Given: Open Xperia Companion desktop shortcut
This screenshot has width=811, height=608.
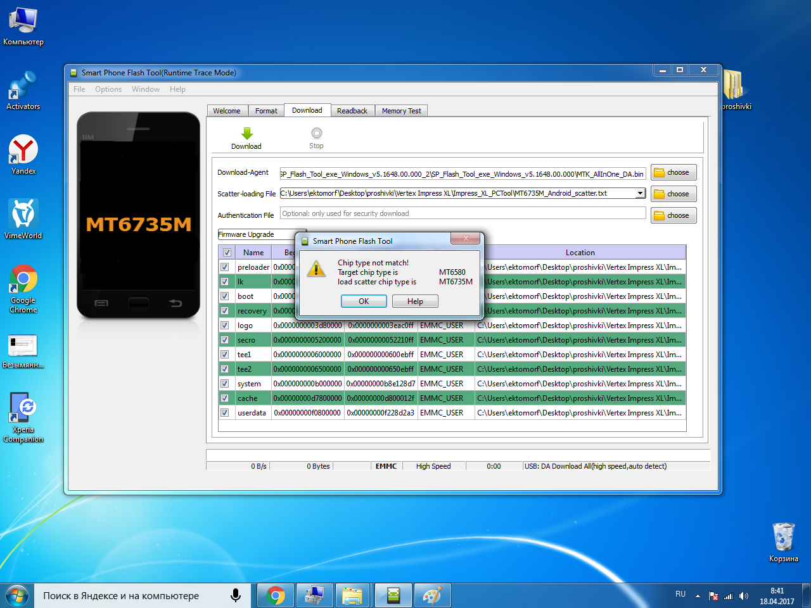Looking at the screenshot, I should pyautogui.click(x=23, y=417).
